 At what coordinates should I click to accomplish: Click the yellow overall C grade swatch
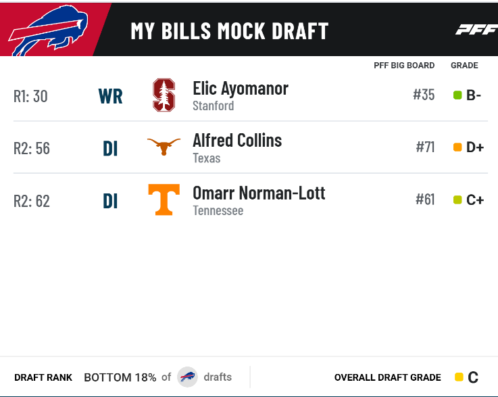[x=459, y=377]
